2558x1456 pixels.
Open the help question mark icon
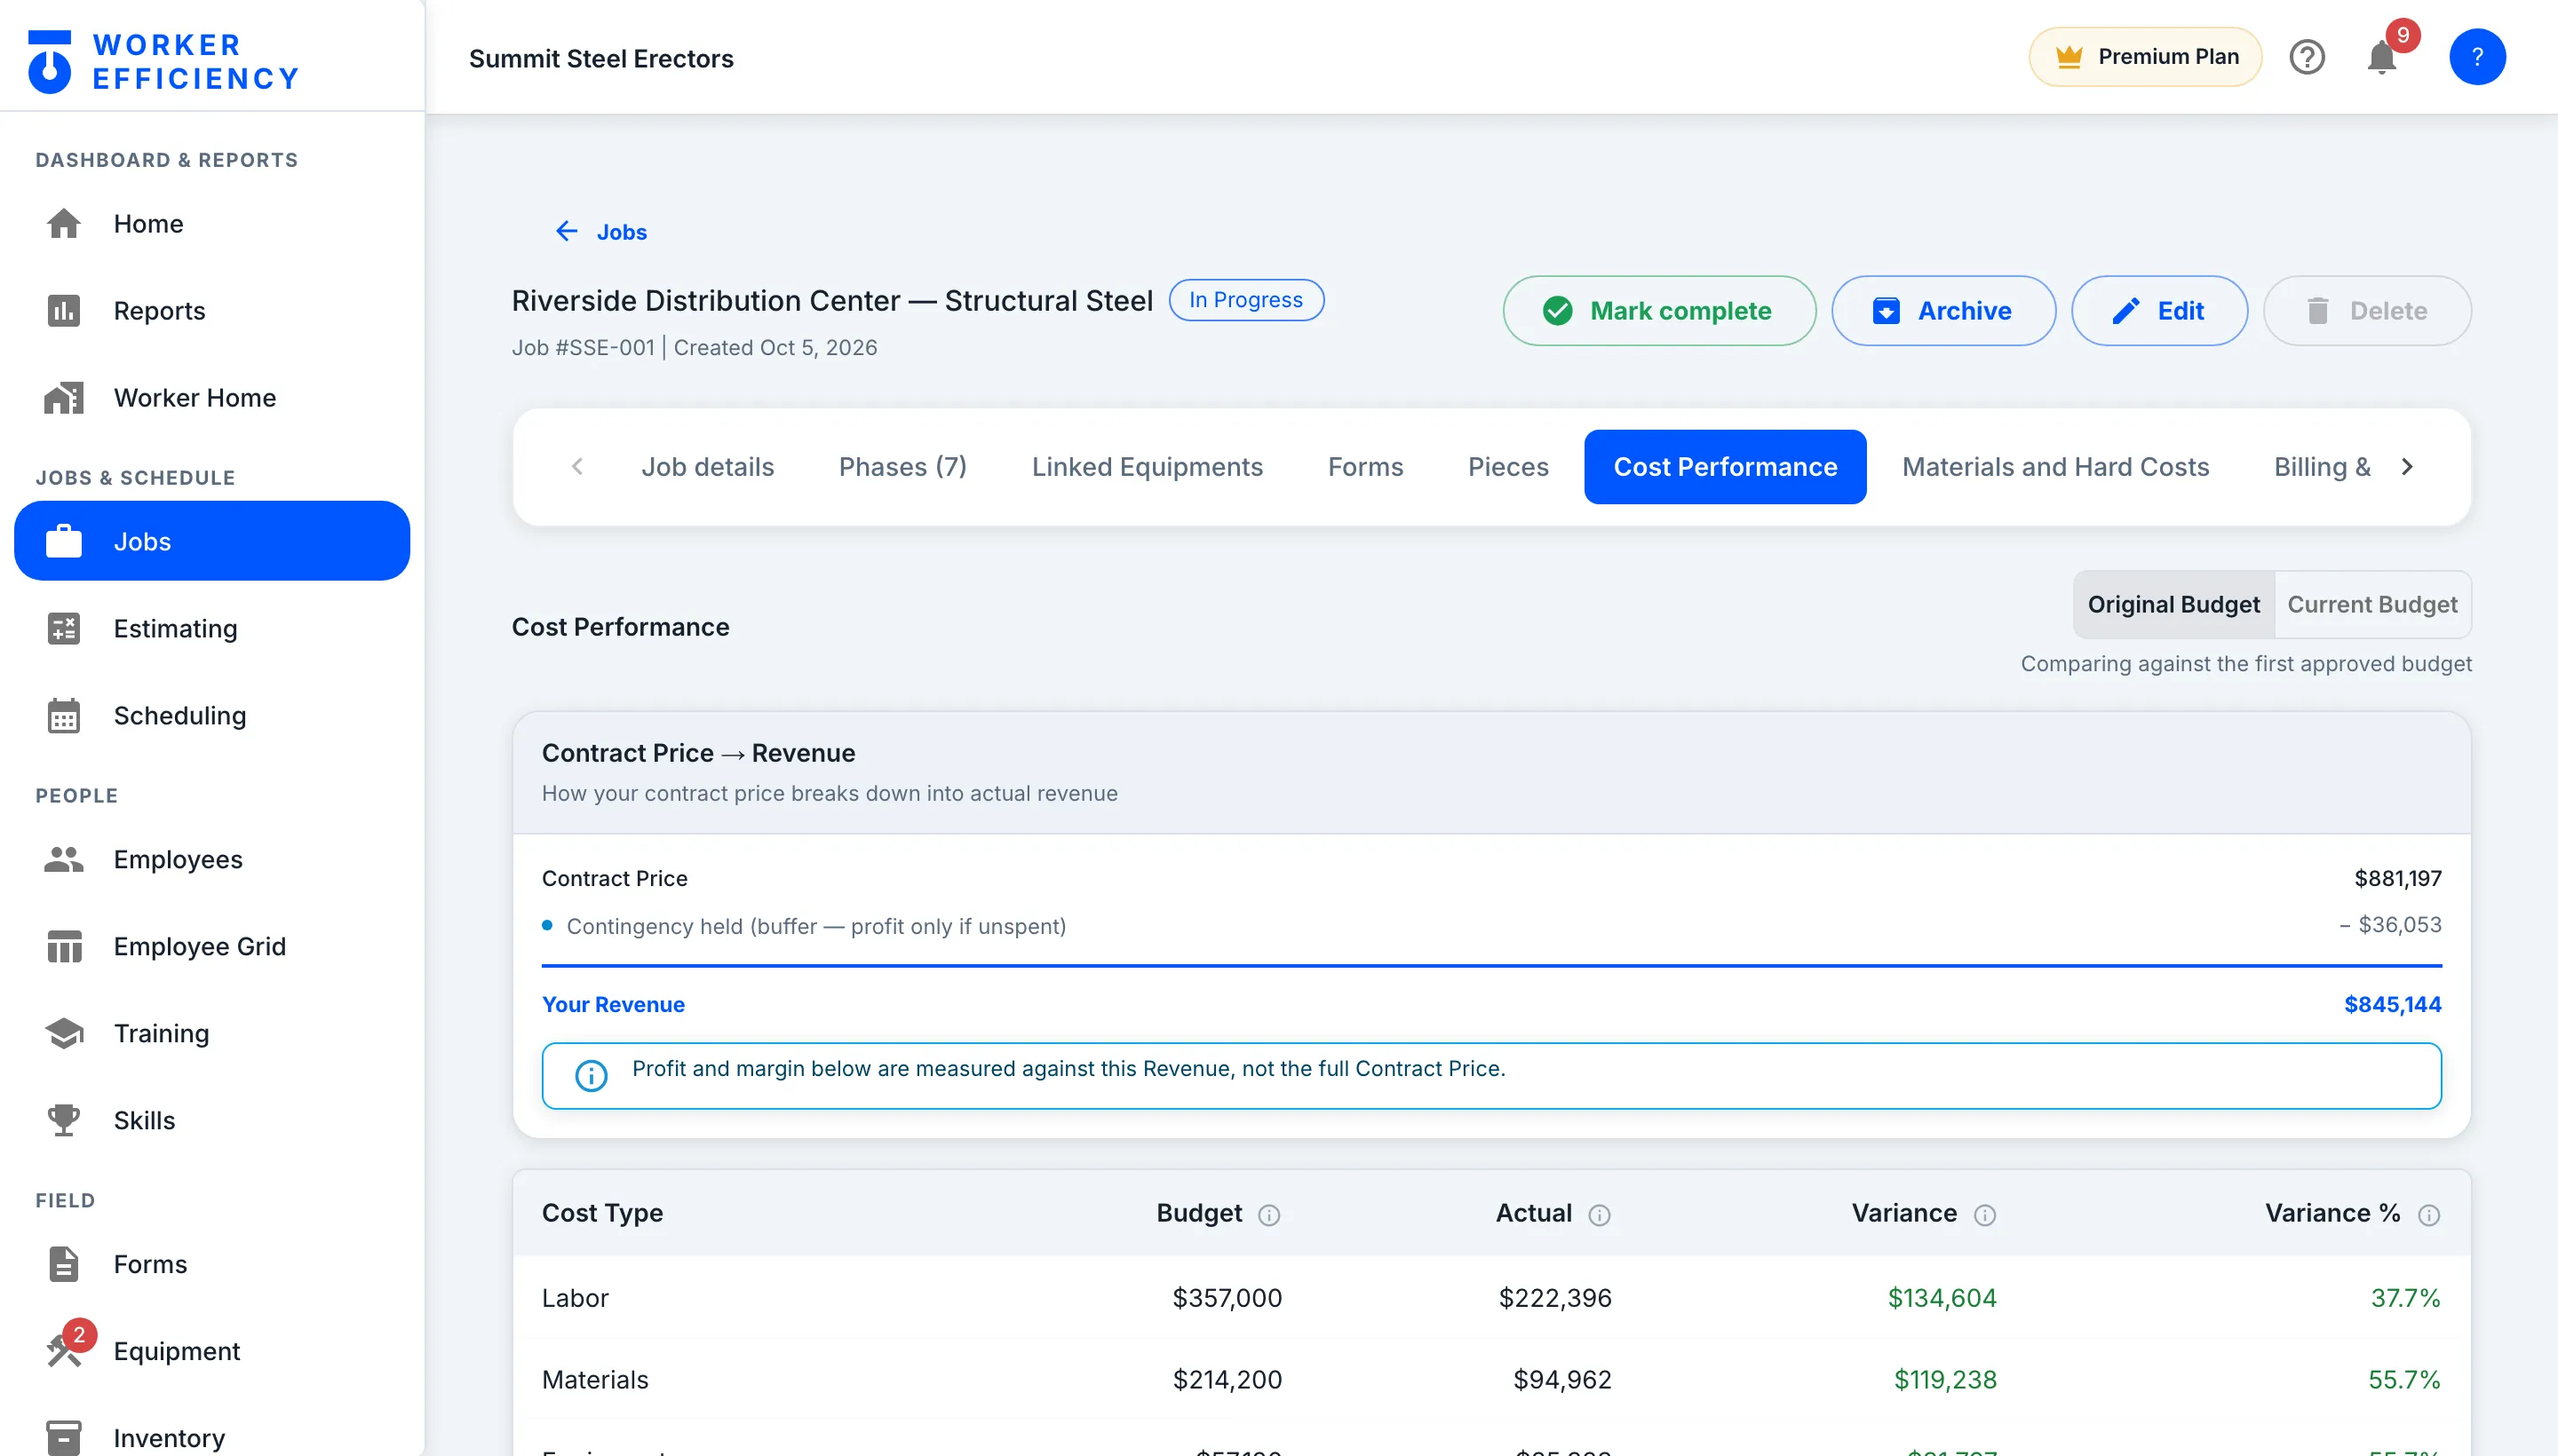pyautogui.click(x=2307, y=57)
